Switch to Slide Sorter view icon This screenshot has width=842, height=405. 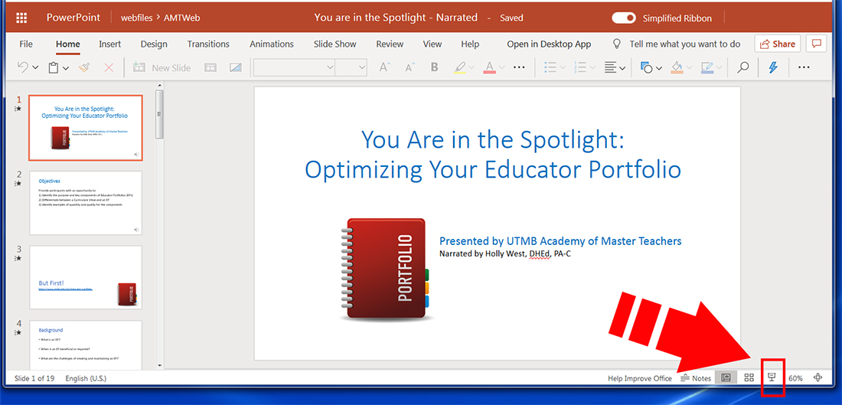pos(749,377)
